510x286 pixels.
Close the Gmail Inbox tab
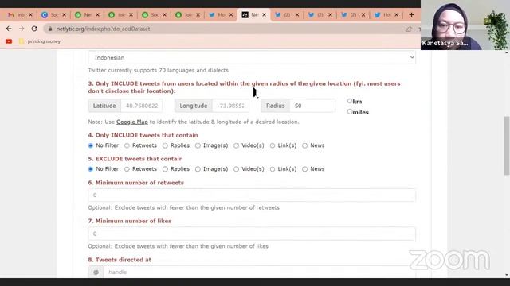tap(30, 14)
